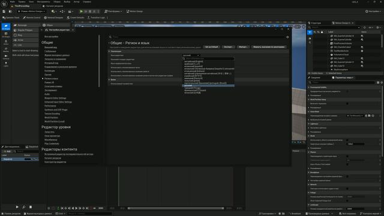The height and width of the screenshot is (216, 384).
Task: Collapse the Время section
Action: coord(109,80)
